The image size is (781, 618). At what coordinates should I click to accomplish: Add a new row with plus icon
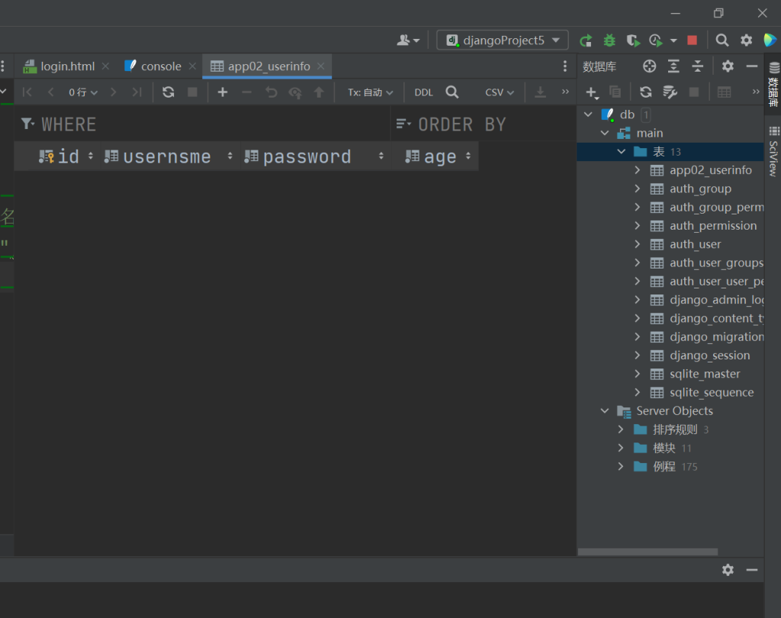pyautogui.click(x=223, y=92)
